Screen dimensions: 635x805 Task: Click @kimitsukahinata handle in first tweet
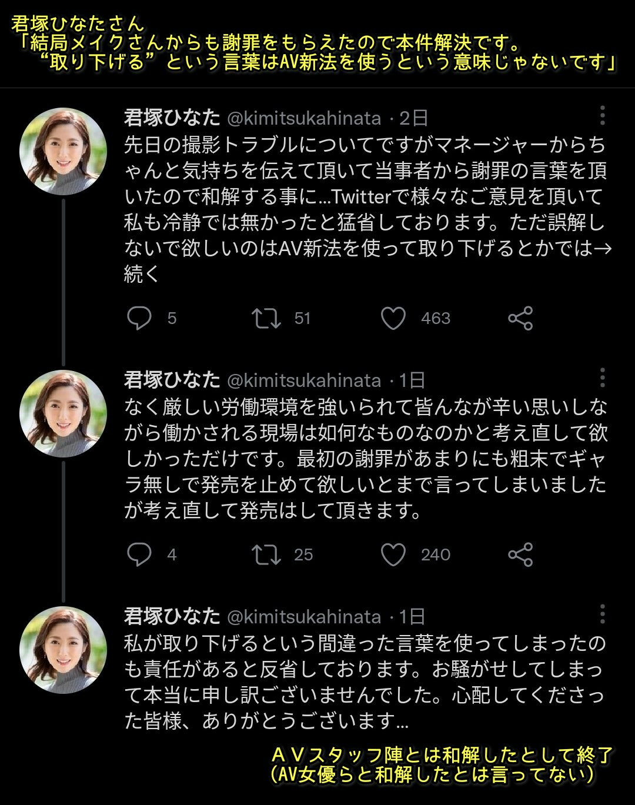pyautogui.click(x=304, y=118)
